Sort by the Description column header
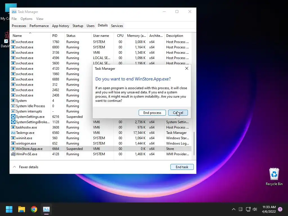The image size is (288, 216). point(178,36)
